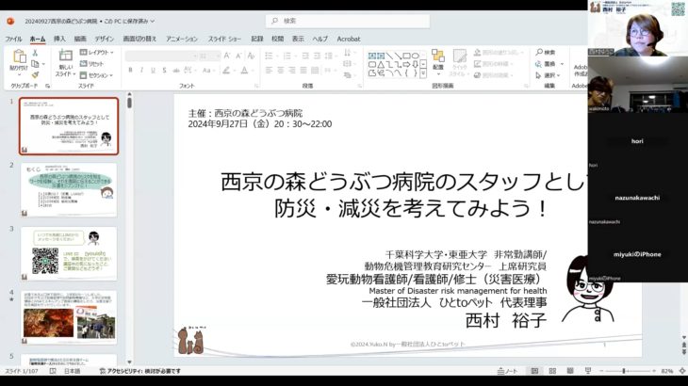
Task: Switch to Normal view icon
Action: pos(534,371)
